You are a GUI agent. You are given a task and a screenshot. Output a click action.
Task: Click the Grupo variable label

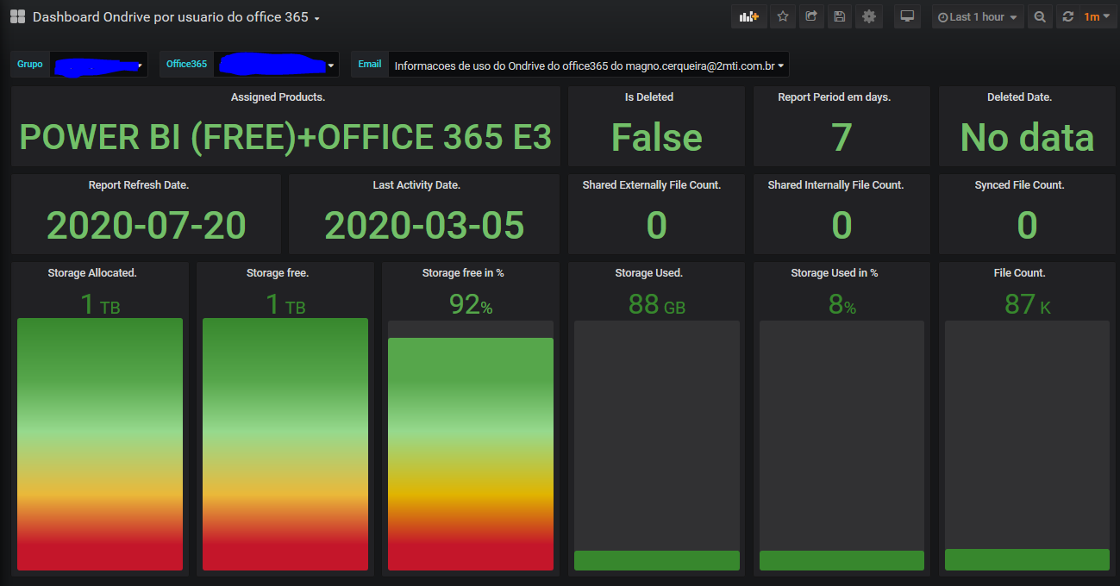(x=30, y=65)
